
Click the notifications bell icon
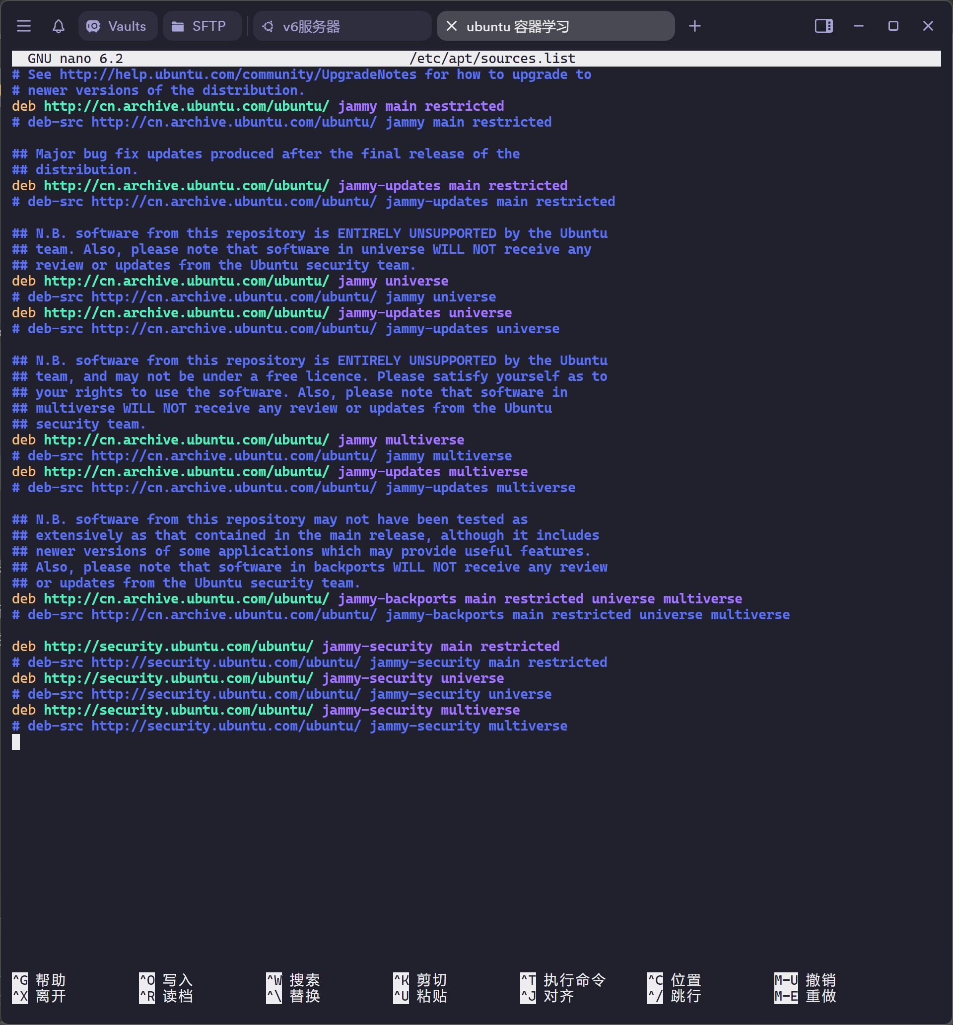click(x=57, y=25)
